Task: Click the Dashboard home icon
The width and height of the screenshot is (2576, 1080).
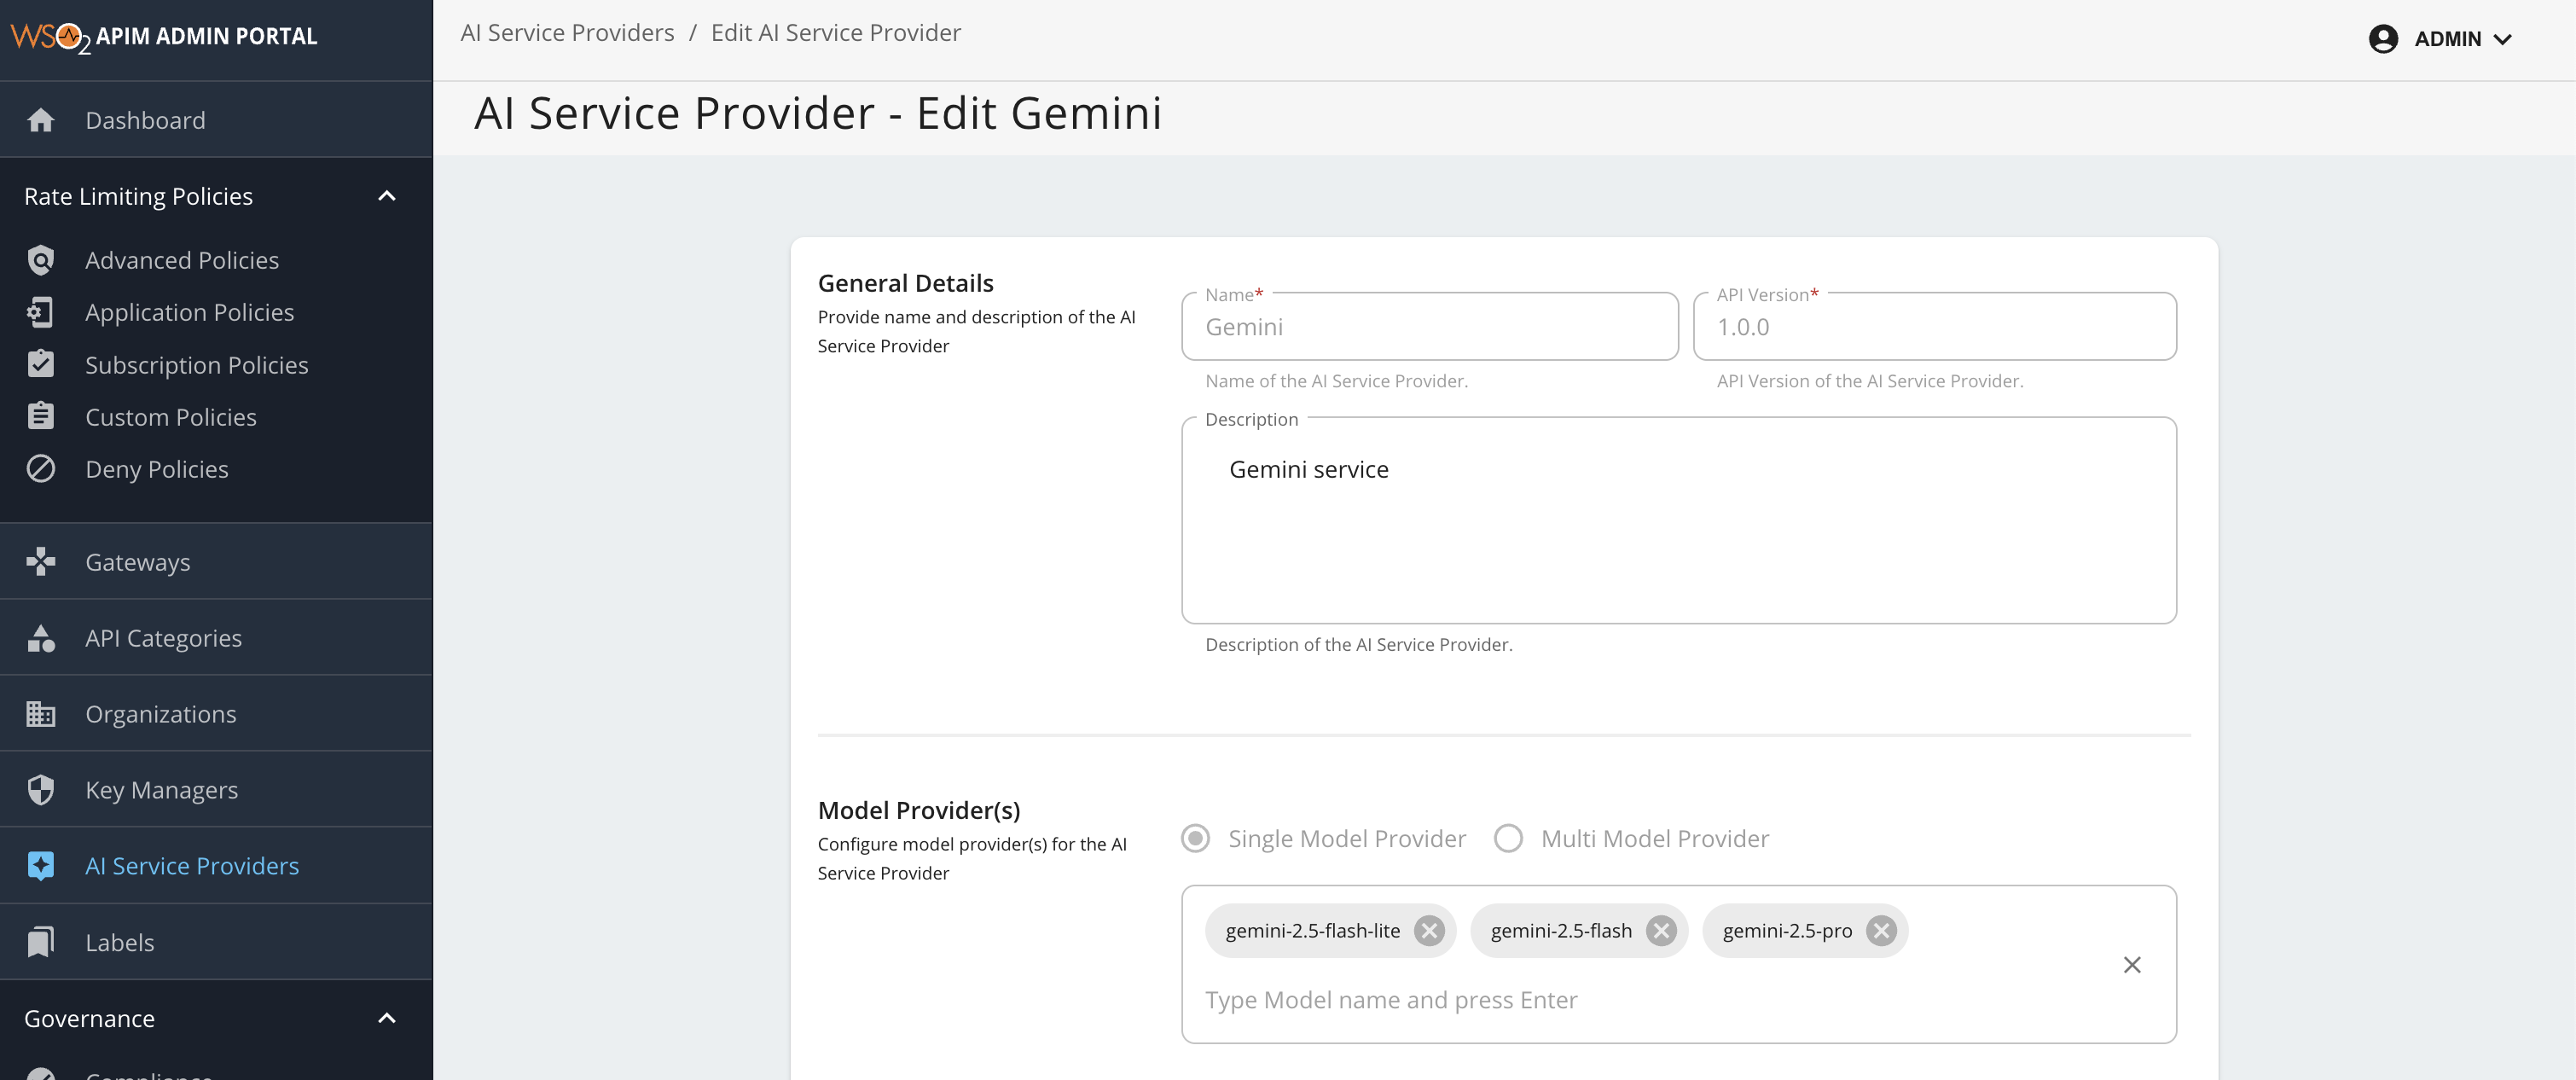Action: [x=41, y=120]
